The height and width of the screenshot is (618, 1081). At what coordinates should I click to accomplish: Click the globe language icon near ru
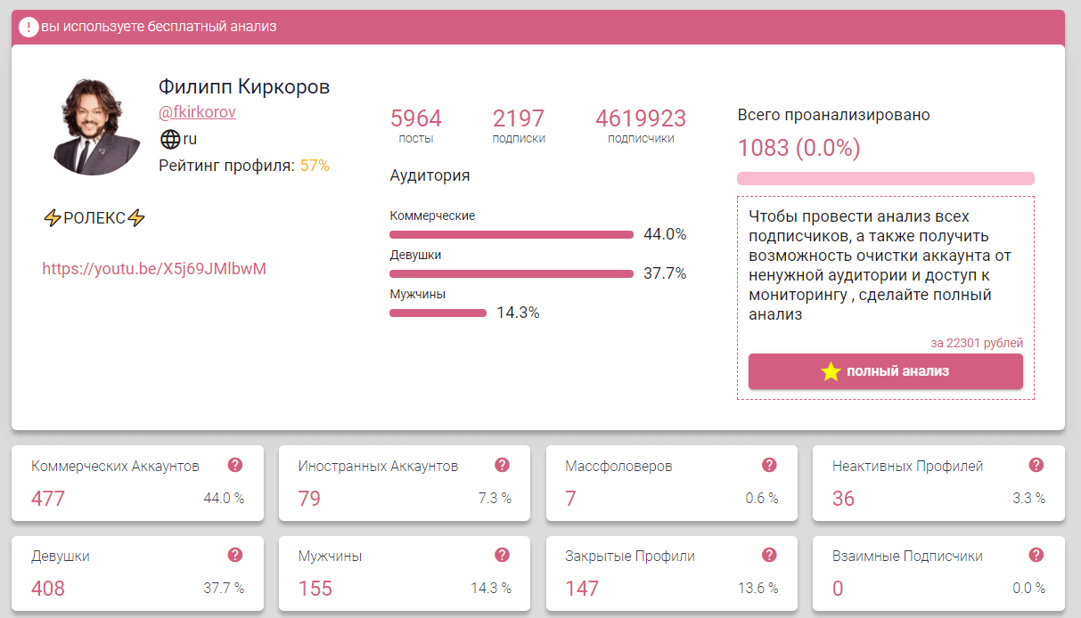pos(170,140)
